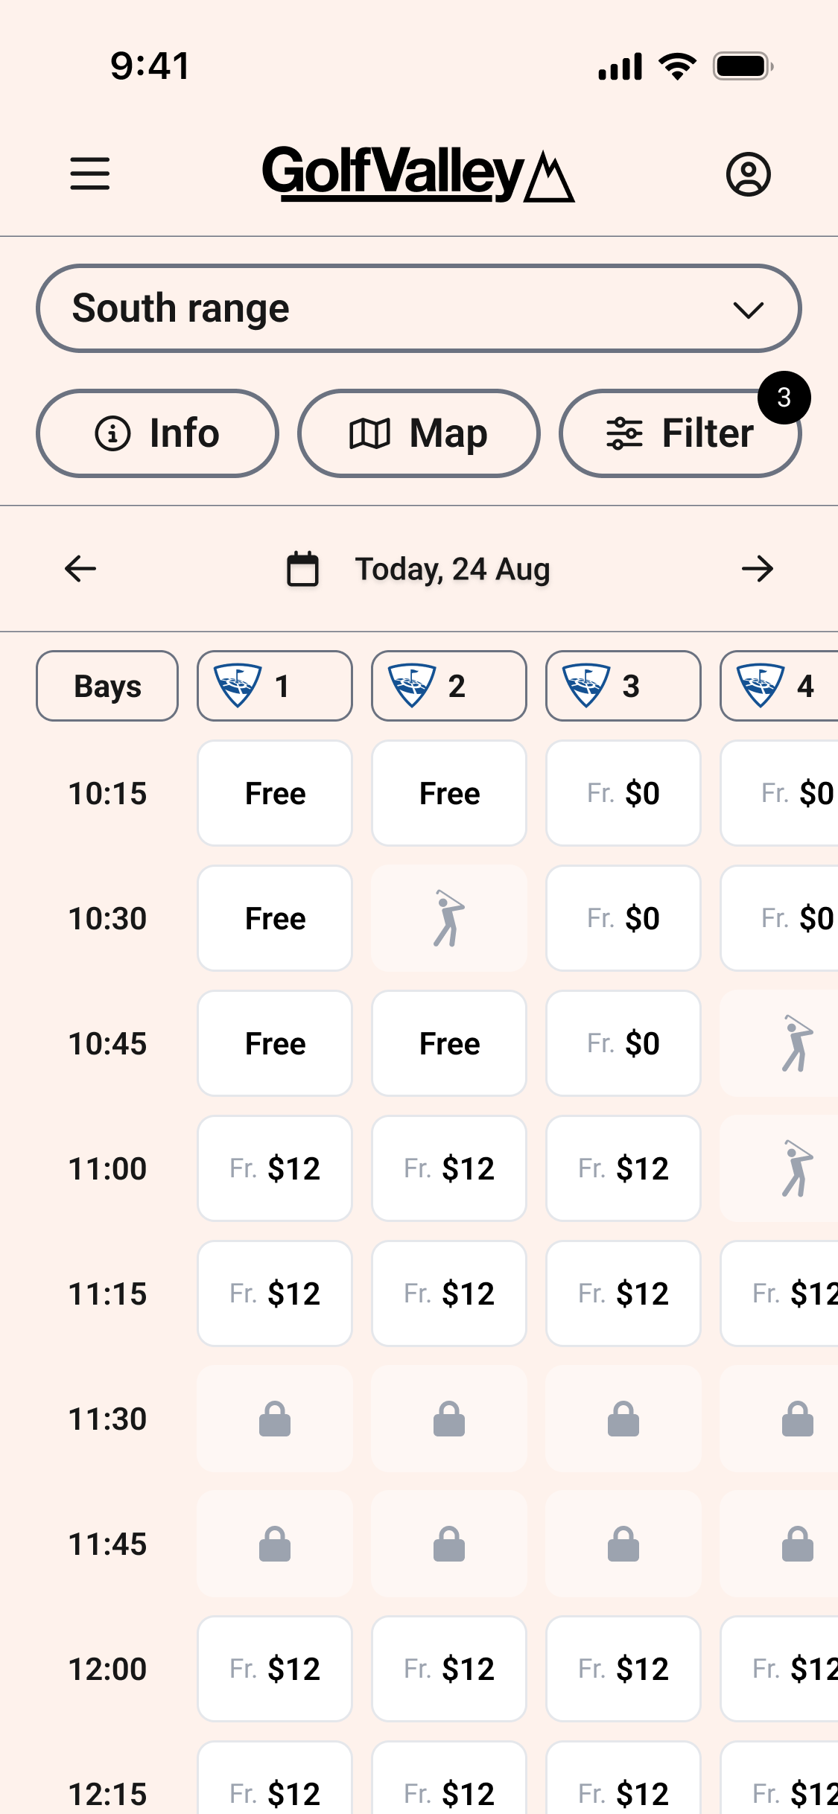Tap the locked 11:30 slot in bay 1
The height and width of the screenshot is (1814, 838).
click(274, 1419)
